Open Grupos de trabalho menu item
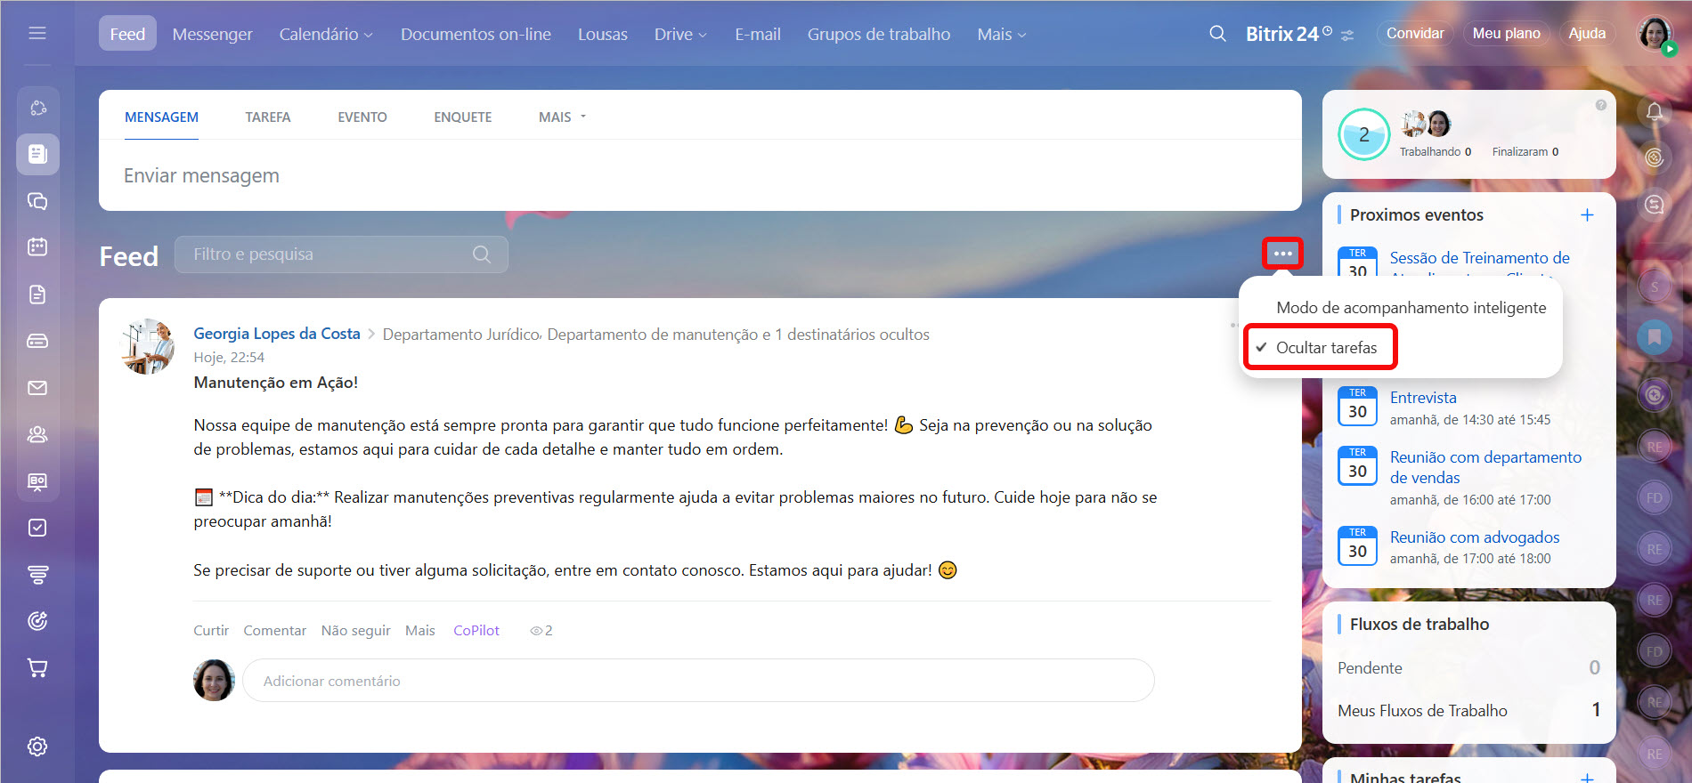Screen dimensions: 1692x783 click(x=878, y=34)
